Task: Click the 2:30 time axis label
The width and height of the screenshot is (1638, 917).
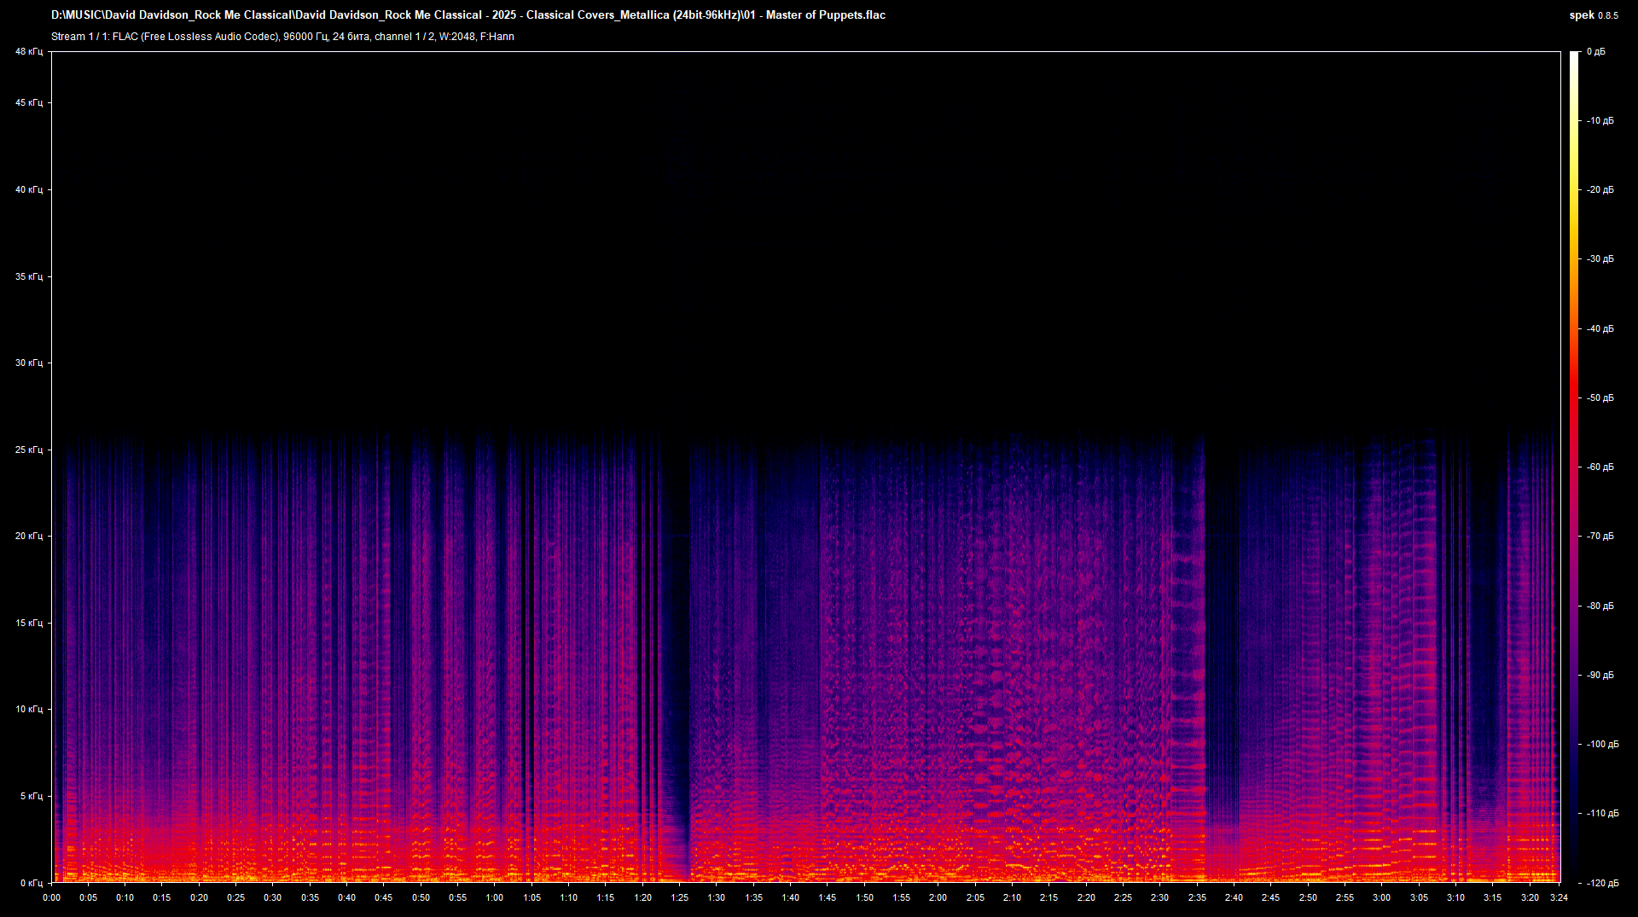Action: coord(1160,897)
